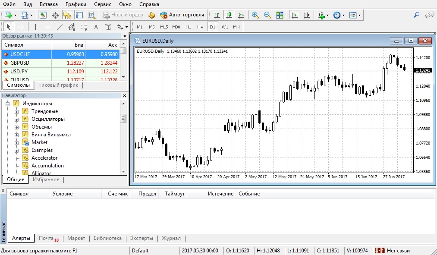The image size is (437, 255).
Task: Open the Журнал tab in terminal
Action: coord(171,238)
